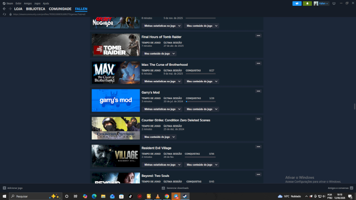Go forward with the right arrow
The width and height of the screenshot is (356, 200).
pos(10,9)
